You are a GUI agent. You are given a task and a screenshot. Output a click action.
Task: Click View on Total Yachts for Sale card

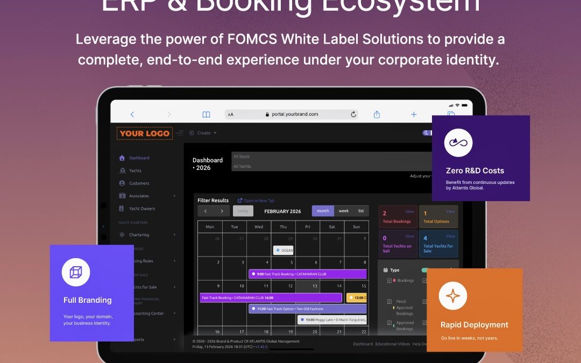pos(450,236)
